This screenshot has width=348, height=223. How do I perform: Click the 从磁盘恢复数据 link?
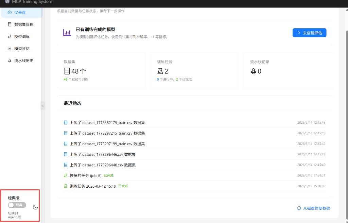click(x=313, y=208)
